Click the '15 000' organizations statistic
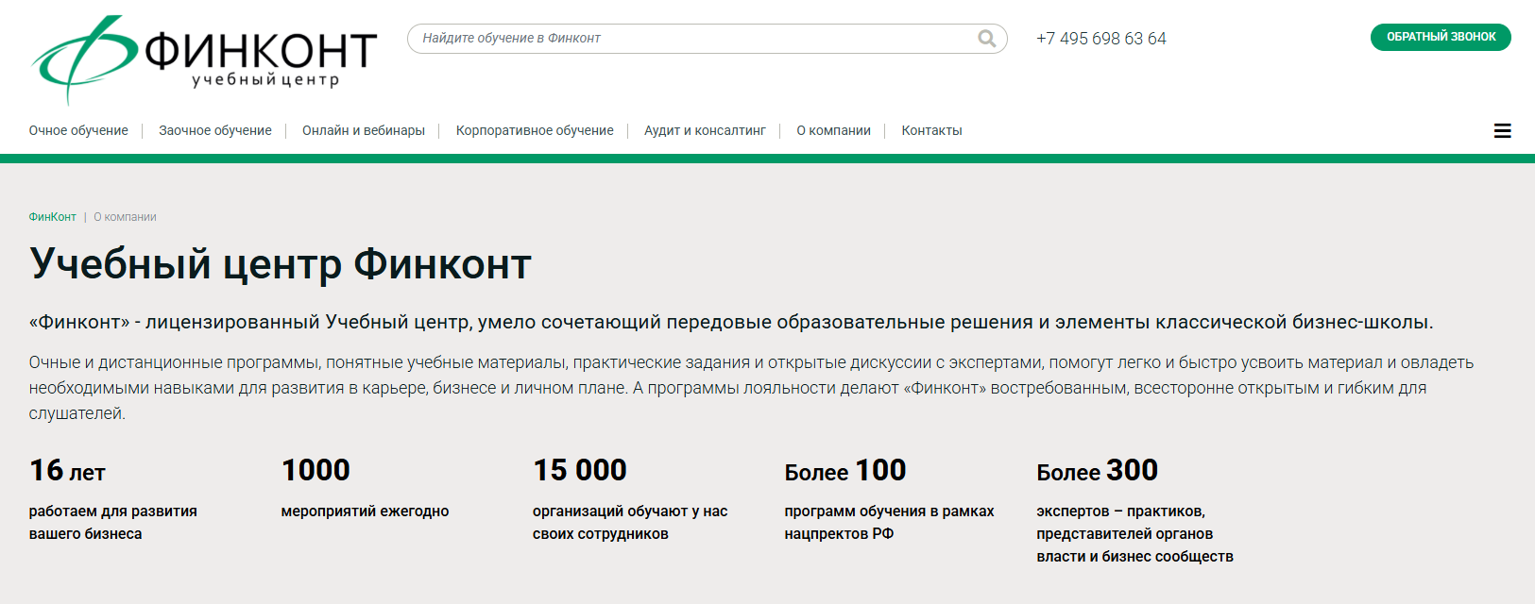 (x=580, y=470)
